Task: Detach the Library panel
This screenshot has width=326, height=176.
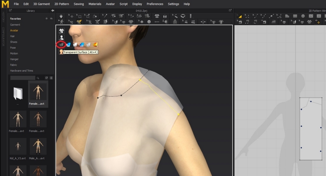Action: click(11, 10)
